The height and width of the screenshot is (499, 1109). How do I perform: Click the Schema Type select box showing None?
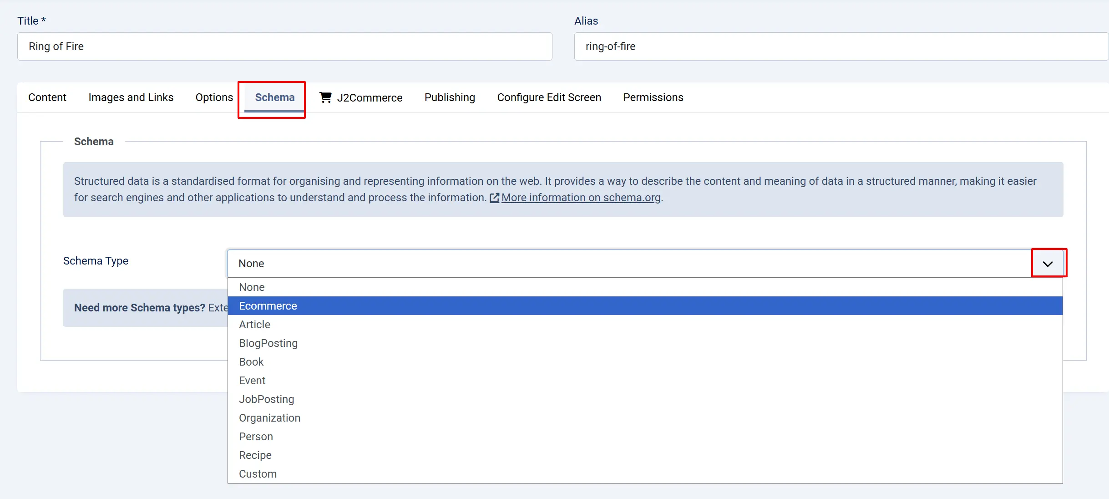tap(645, 264)
